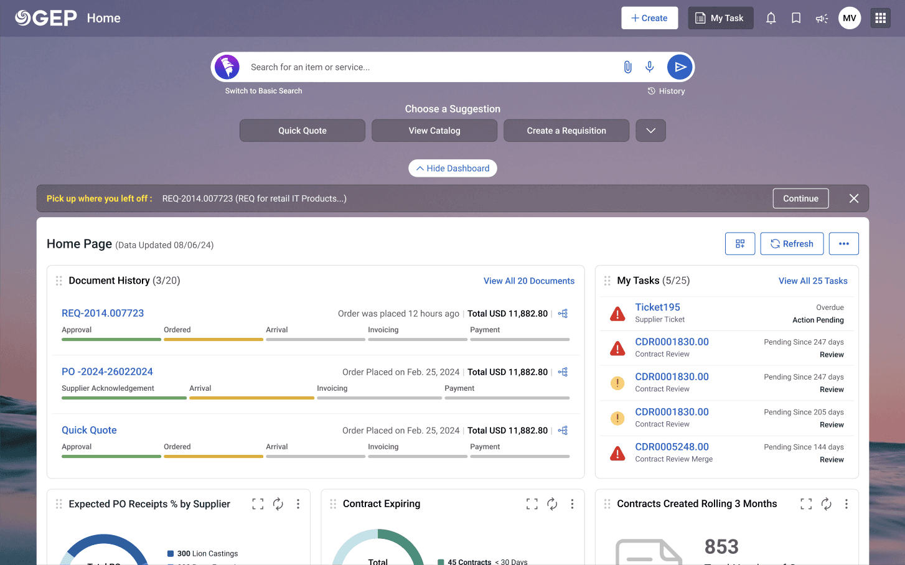The image size is (905, 565).
Task: Click the blue 300 Lion Castings legend swatch
Action: (x=171, y=554)
